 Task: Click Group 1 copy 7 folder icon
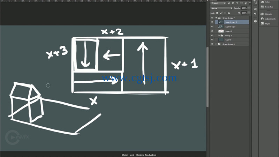coord(219,18)
